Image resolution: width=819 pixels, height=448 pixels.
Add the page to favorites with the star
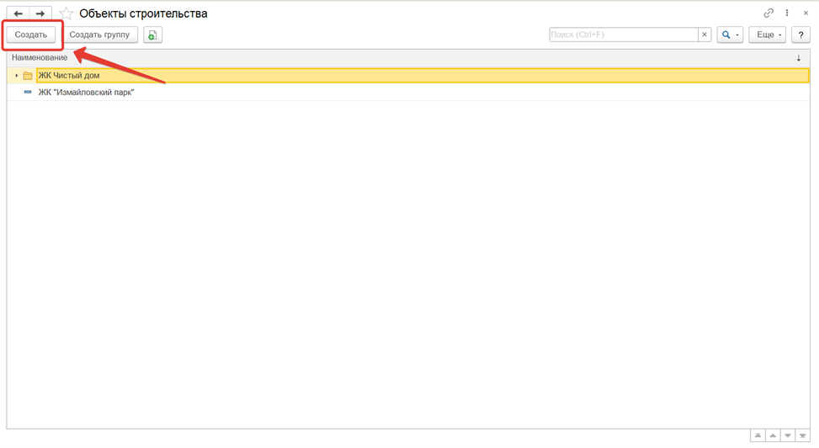click(x=66, y=13)
